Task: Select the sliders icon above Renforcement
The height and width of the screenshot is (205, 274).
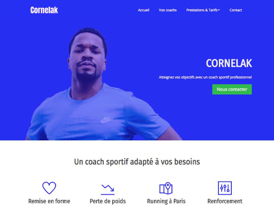Action: point(225,188)
